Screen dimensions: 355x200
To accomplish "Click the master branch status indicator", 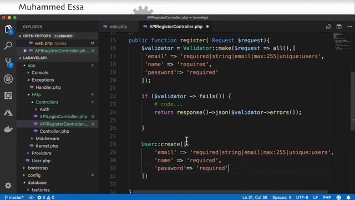I will click(x=14, y=197).
